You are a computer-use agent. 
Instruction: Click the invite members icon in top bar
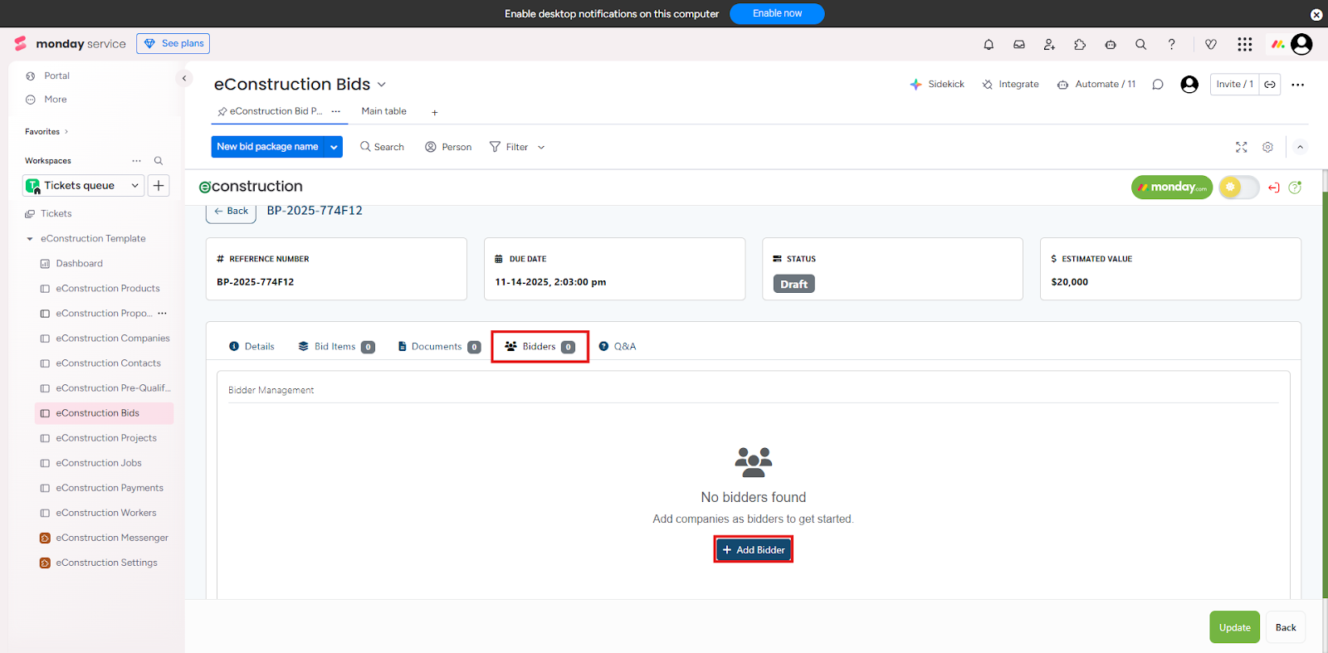[1049, 45]
